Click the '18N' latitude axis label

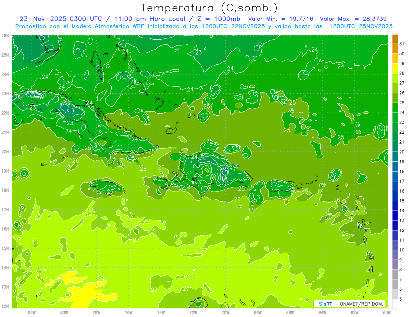5,190
